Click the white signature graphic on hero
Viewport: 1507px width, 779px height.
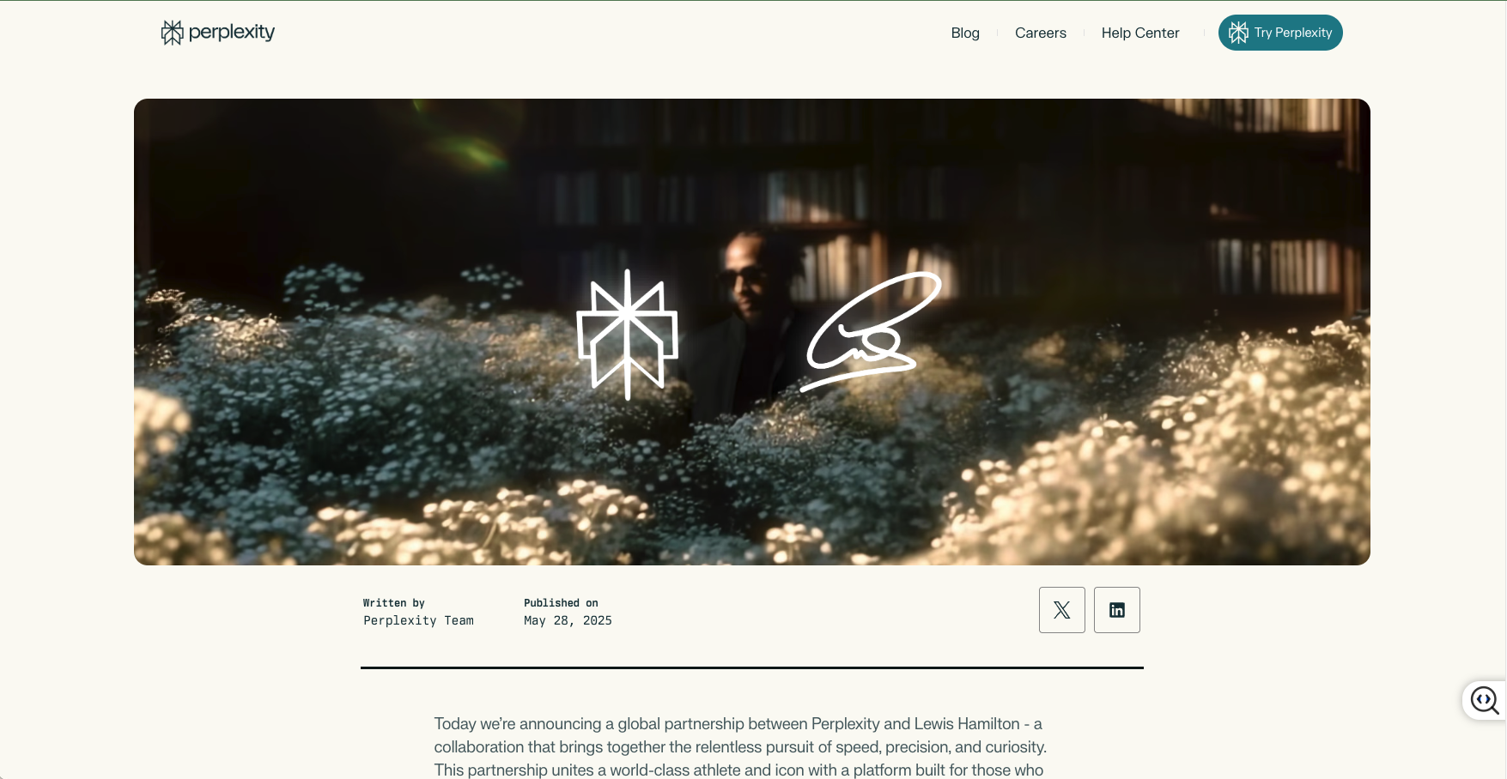pyautogui.click(x=871, y=331)
